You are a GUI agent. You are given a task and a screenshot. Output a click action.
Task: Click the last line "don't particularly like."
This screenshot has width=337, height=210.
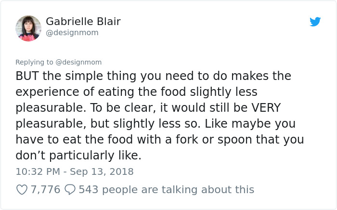[79, 156]
